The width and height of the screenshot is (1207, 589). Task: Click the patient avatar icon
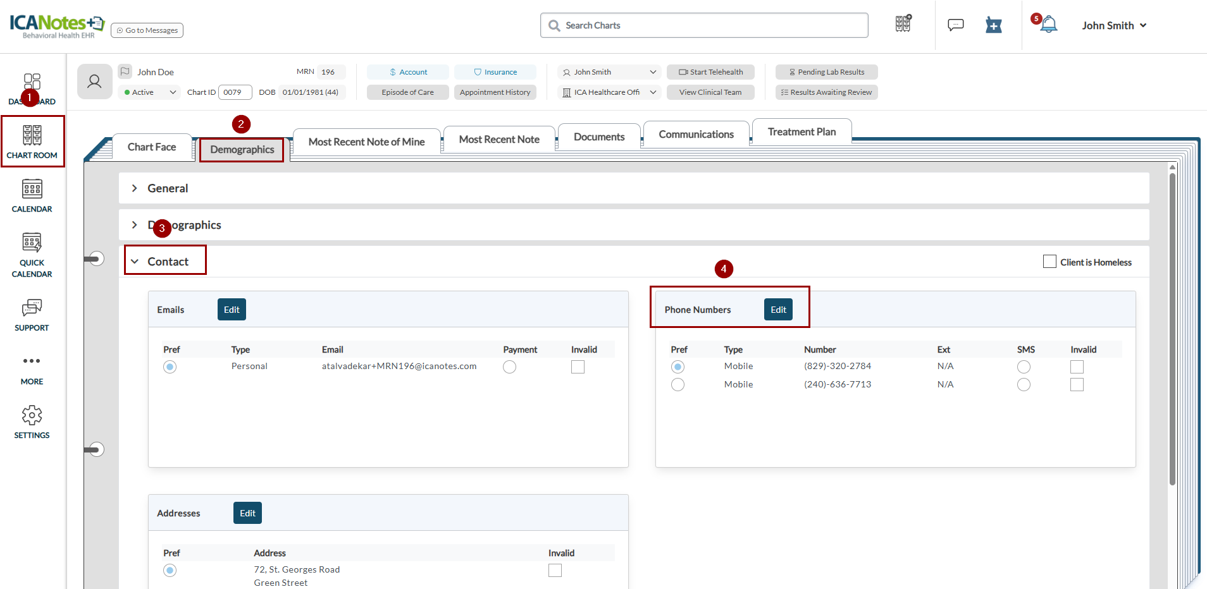(94, 82)
